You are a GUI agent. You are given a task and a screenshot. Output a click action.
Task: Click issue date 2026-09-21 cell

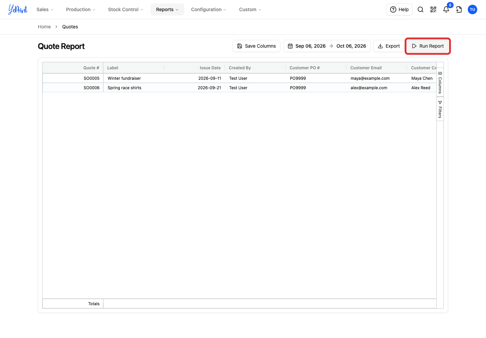coord(194,88)
